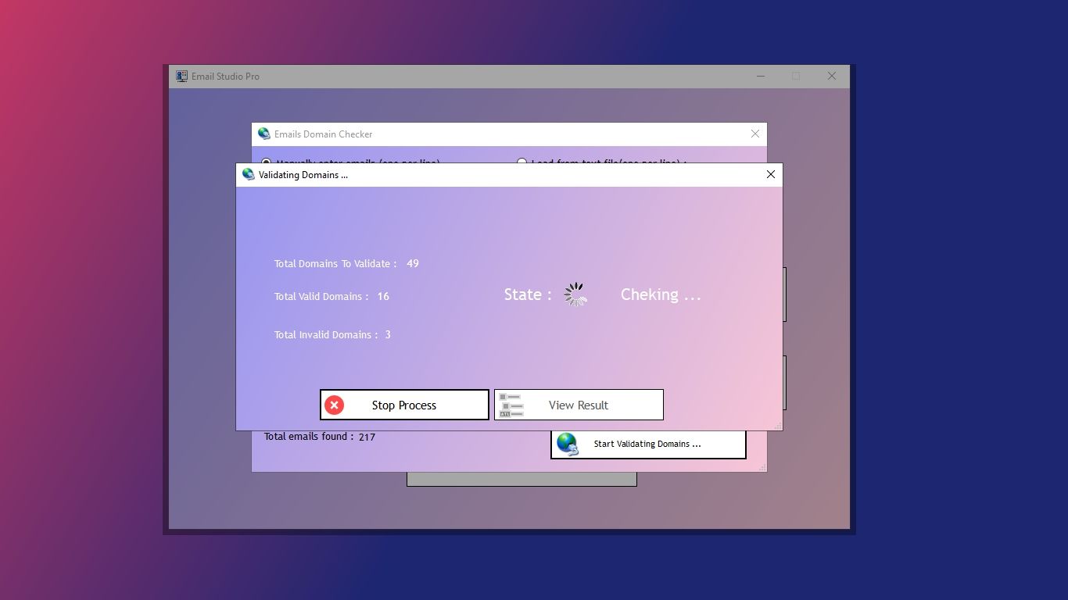The width and height of the screenshot is (1068, 600).
Task: Click the 'Validating Domains ...' title text
Action: (x=303, y=175)
